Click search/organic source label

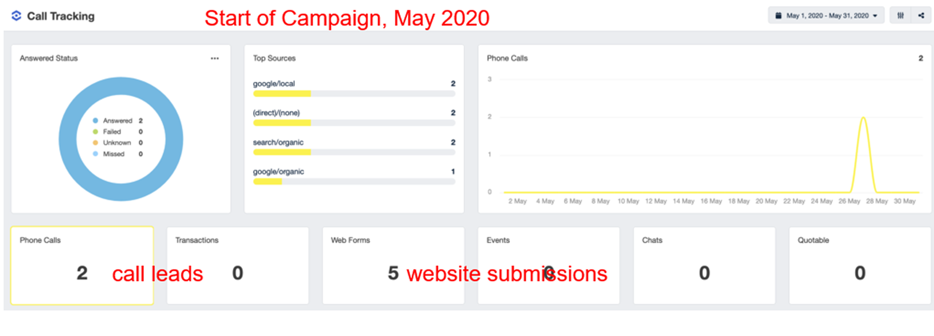278,142
